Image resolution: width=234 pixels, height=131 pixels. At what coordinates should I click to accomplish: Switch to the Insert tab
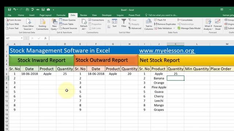(32, 15)
